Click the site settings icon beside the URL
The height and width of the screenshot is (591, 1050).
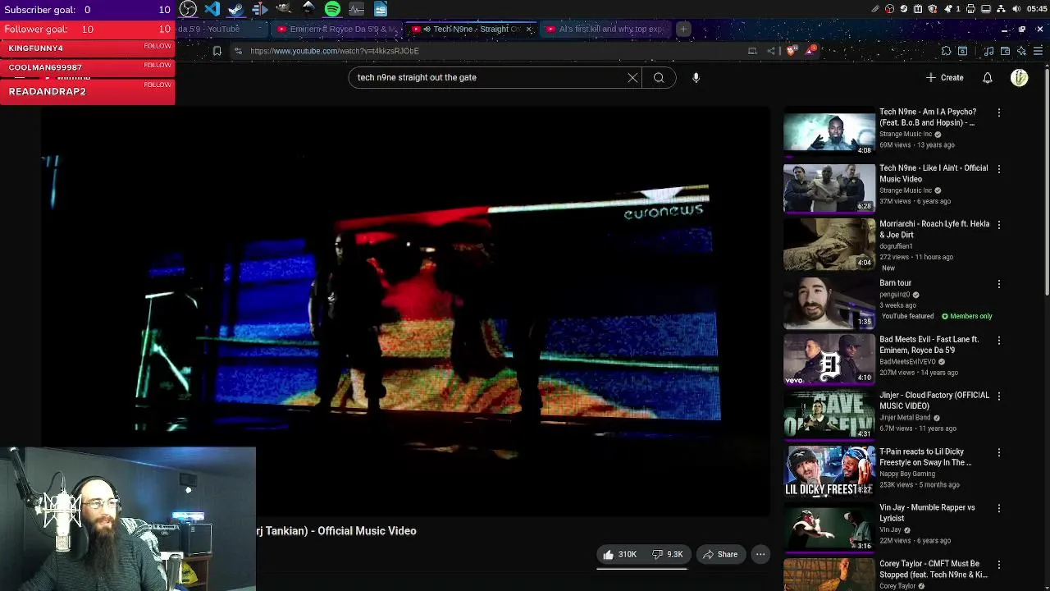point(238,51)
